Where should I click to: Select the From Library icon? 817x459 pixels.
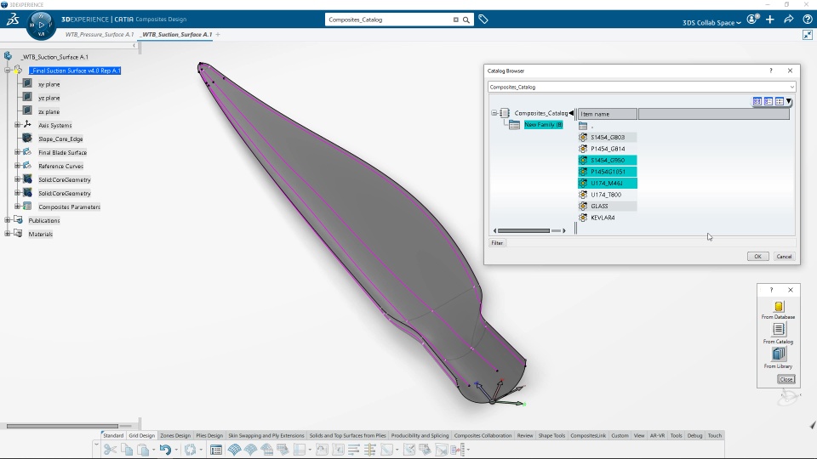tap(779, 354)
